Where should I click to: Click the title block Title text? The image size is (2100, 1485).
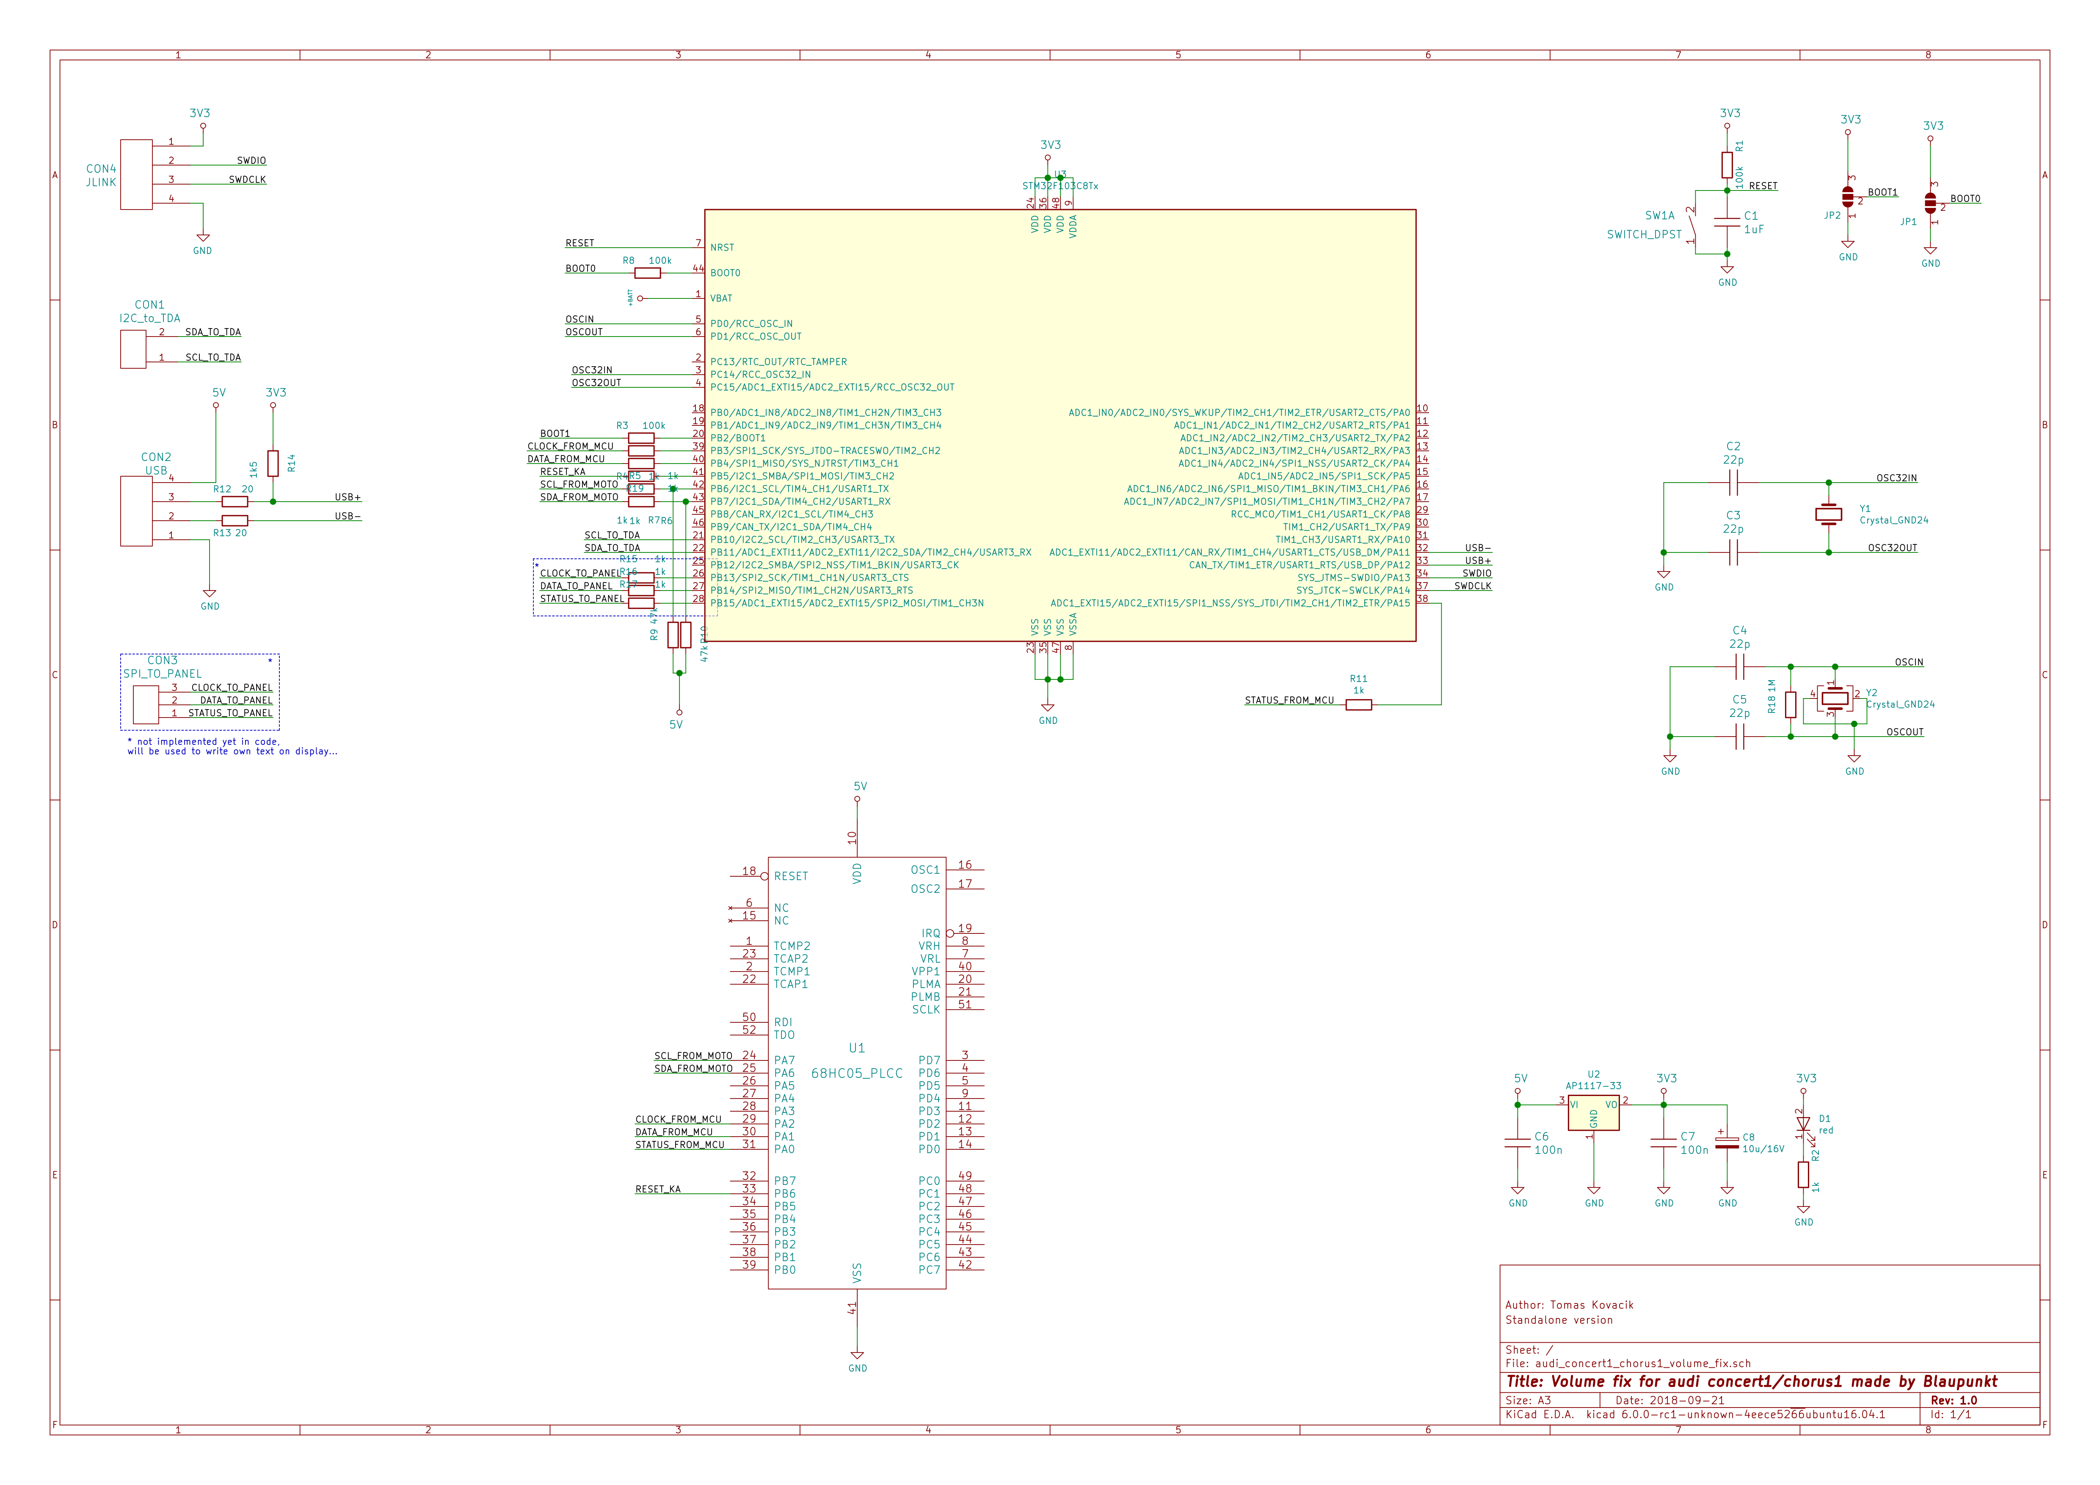point(1752,1382)
